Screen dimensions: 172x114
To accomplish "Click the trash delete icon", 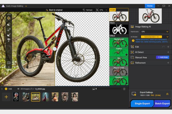I will pyautogui.click(x=124, y=89).
